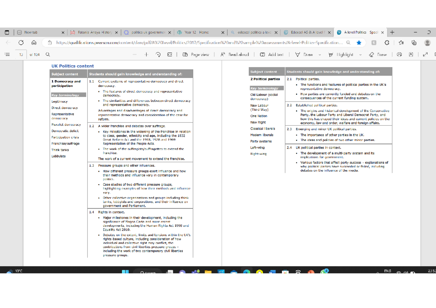The image size is (436, 308).
Task: Toggle the PDF contents pane
Action: click(x=7, y=54)
